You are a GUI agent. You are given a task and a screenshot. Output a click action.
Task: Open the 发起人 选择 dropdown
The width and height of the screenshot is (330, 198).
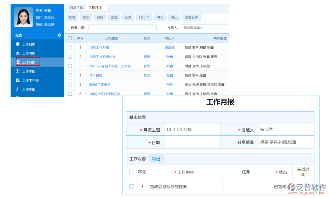pos(205,27)
